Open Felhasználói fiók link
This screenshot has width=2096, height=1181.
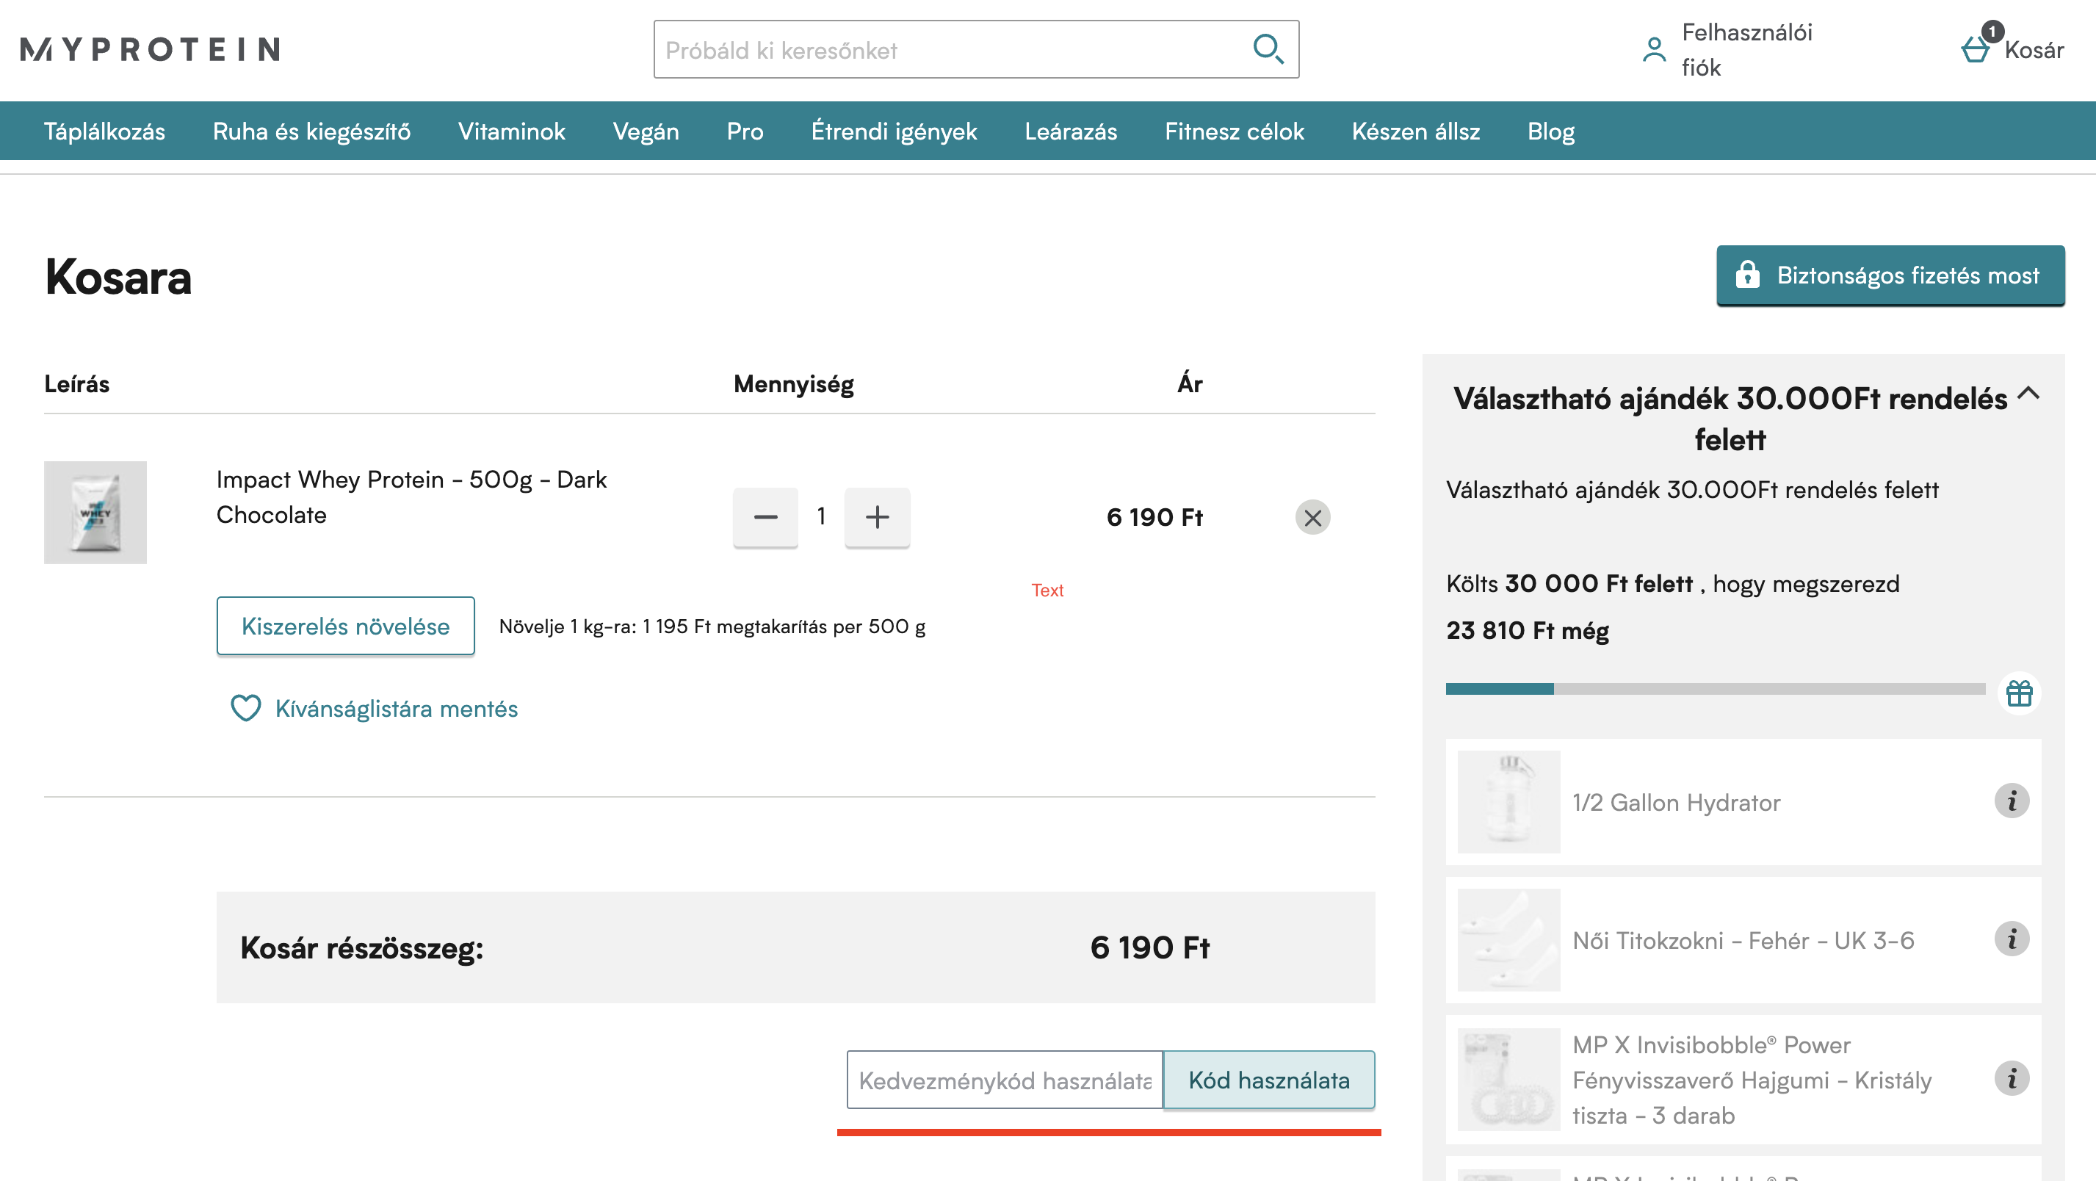pyautogui.click(x=1746, y=50)
